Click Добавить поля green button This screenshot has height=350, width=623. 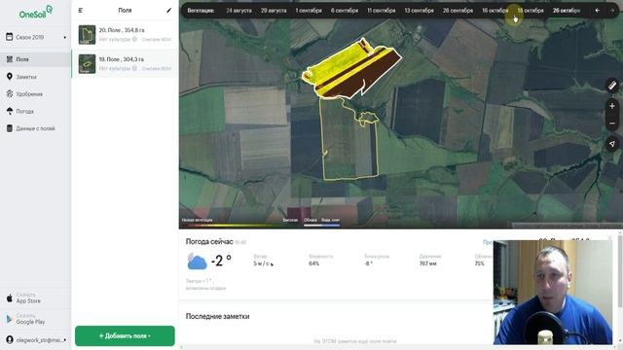pos(125,335)
